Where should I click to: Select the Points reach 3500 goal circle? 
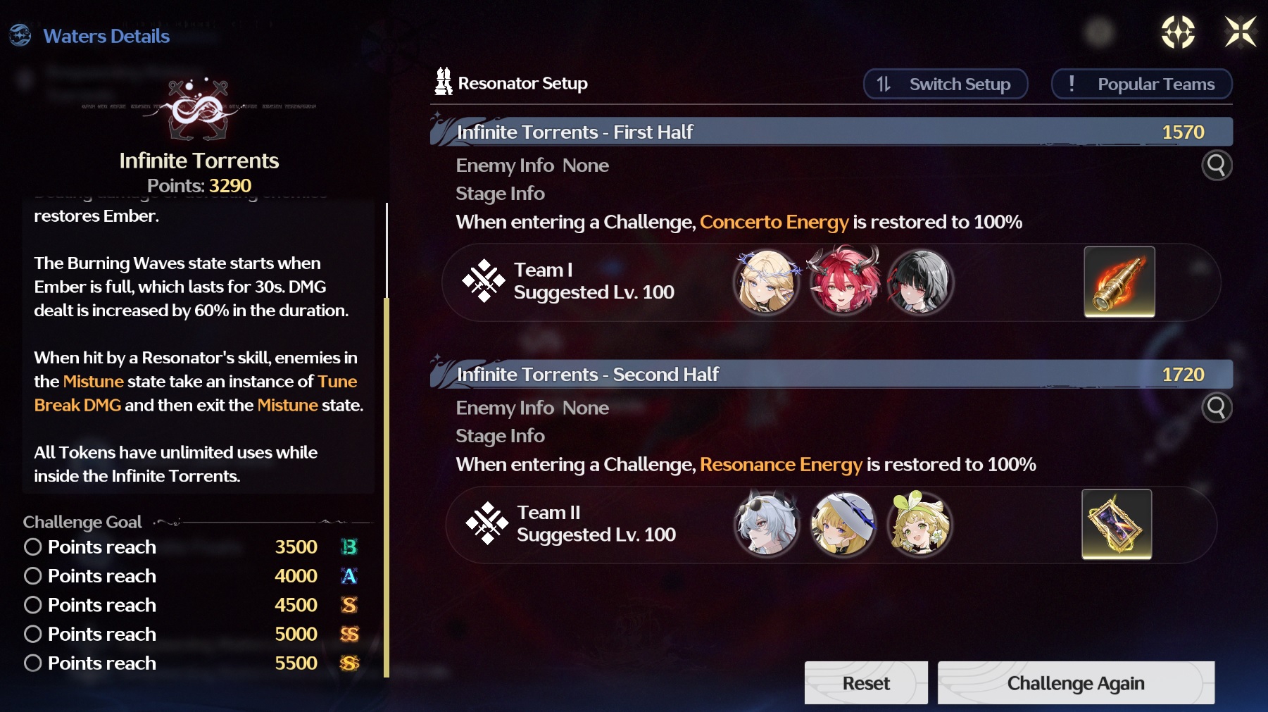click(x=32, y=547)
